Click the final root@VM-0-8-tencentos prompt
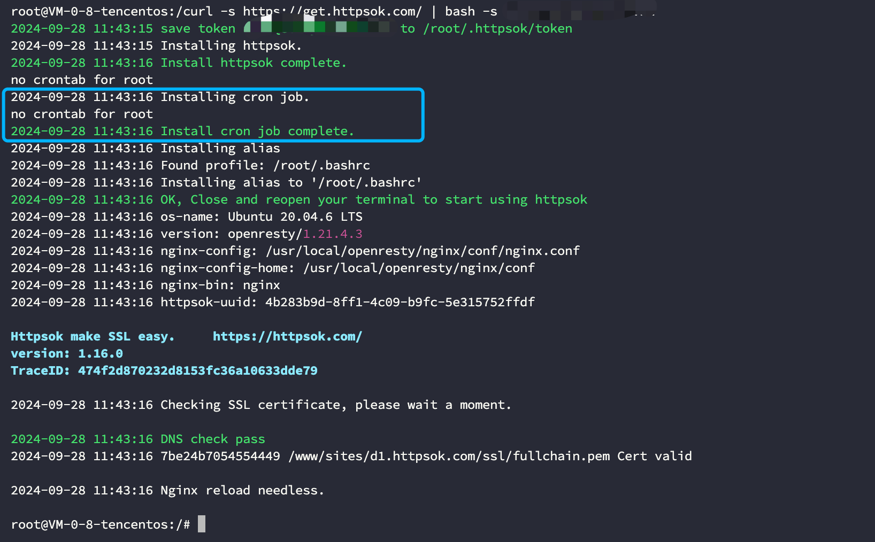The width and height of the screenshot is (875, 542). pyautogui.click(x=101, y=524)
